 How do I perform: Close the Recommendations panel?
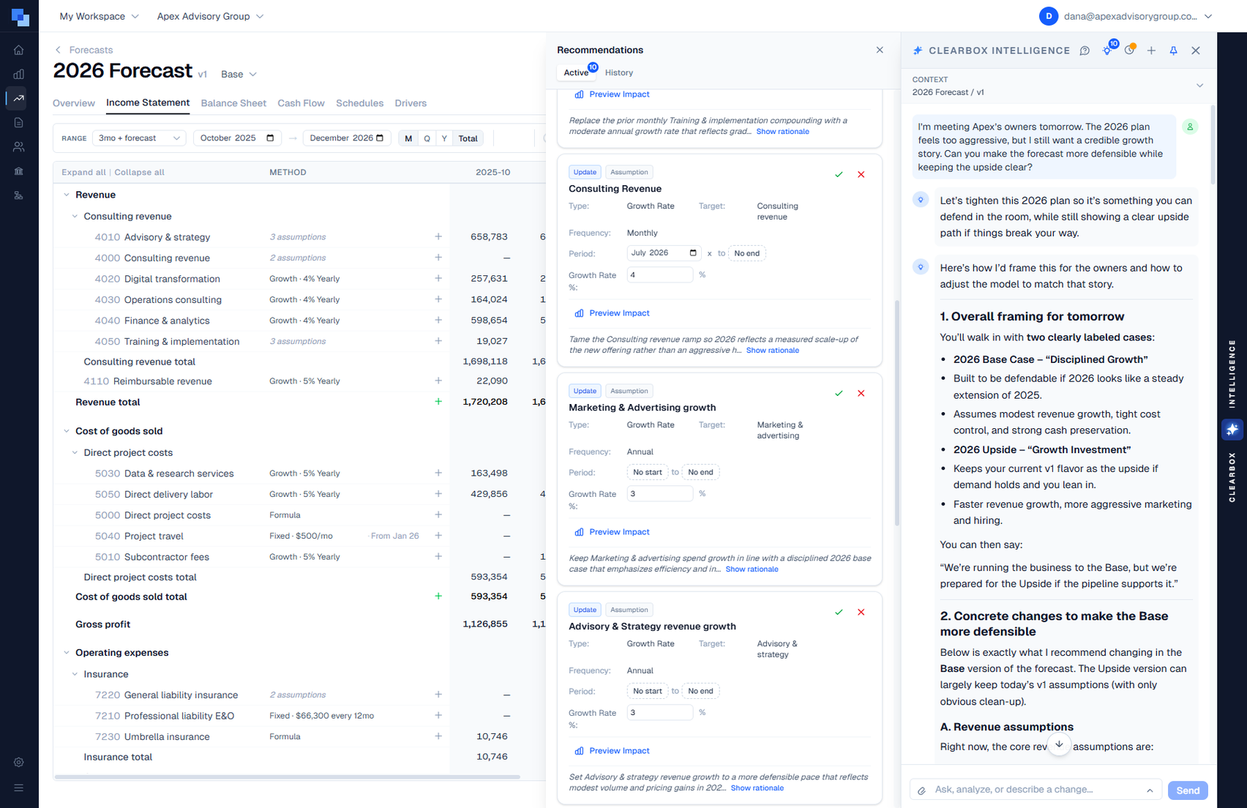coord(880,50)
